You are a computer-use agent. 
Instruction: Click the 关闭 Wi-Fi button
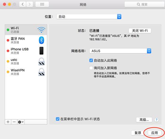click(x=140, y=31)
